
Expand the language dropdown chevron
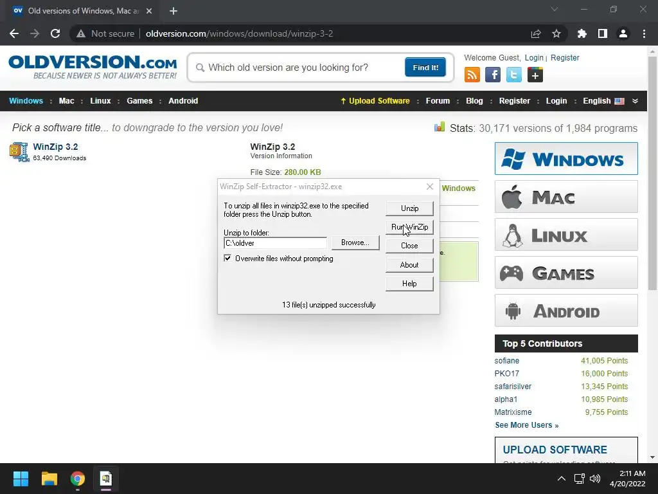tap(635, 101)
